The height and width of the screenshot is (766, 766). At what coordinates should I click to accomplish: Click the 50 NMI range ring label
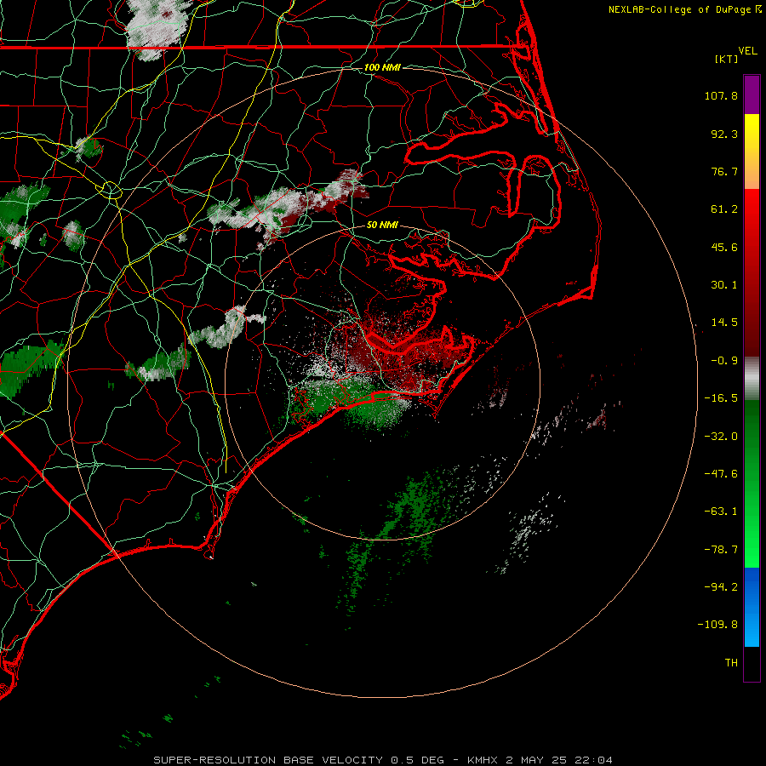382,225
